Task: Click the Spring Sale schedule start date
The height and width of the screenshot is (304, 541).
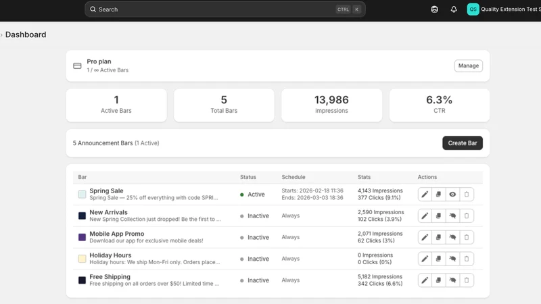Action: 312,191
